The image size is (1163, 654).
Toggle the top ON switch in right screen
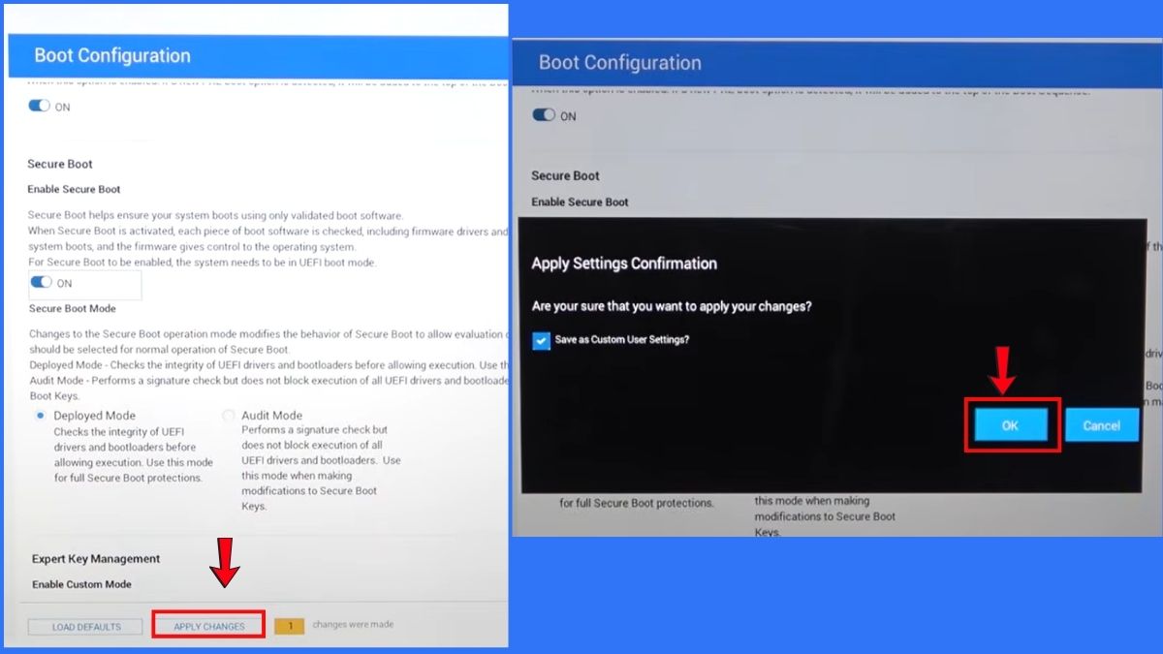(544, 115)
